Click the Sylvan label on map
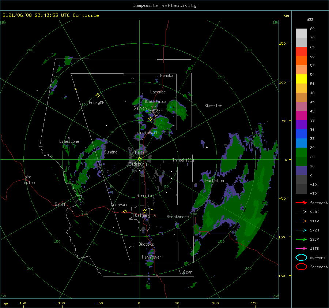Image resolution: width=329 pixels, height=308 pixels. [140, 108]
